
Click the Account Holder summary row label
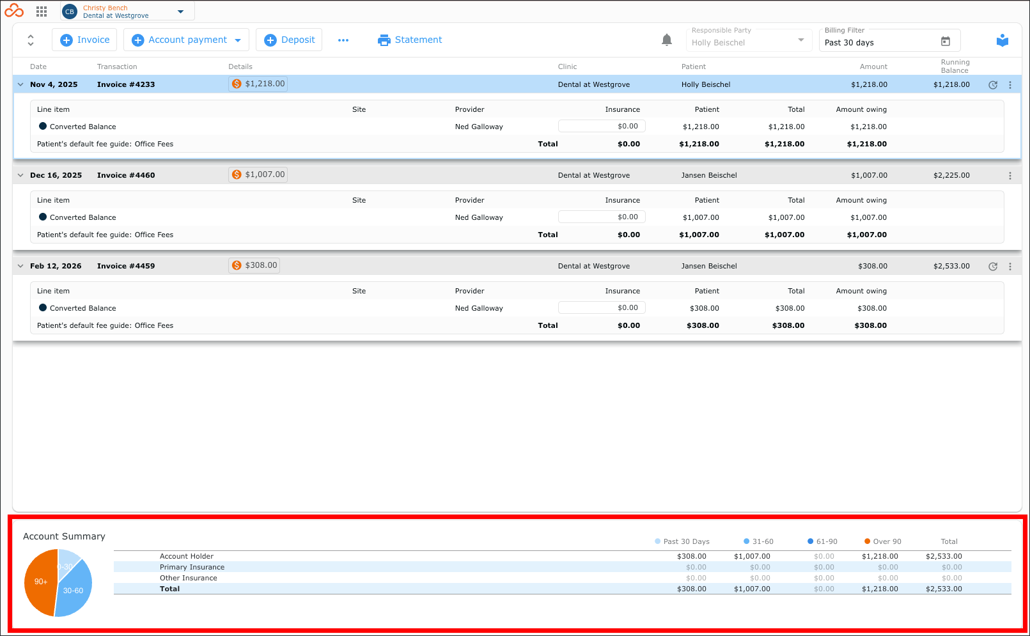pos(187,556)
